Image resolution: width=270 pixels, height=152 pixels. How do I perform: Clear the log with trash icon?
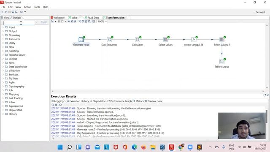click(x=56, y=105)
